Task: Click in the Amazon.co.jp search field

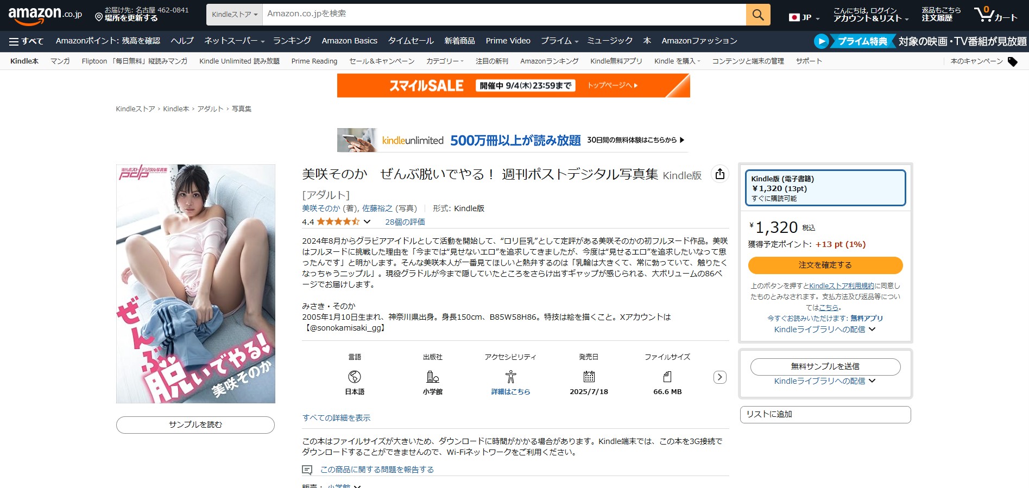Action: [x=503, y=15]
